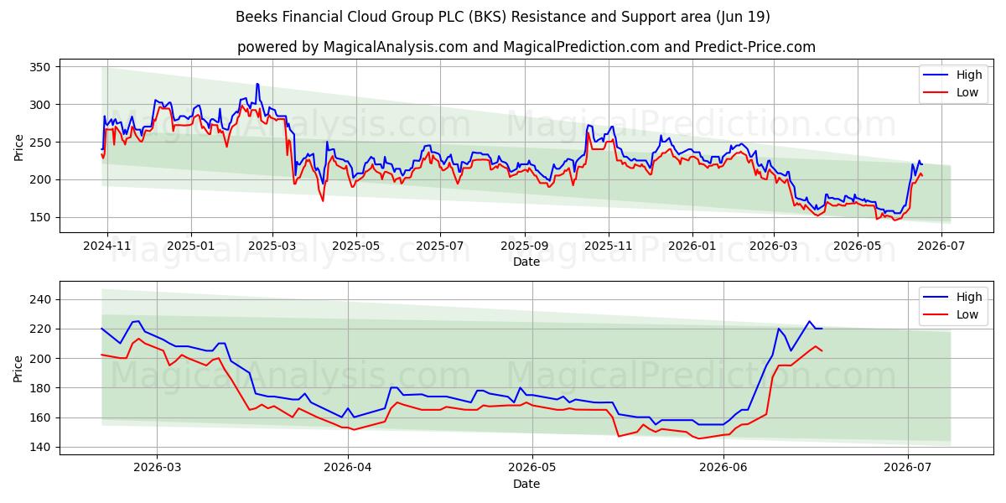
Task: Click the '250' price tick on the top chart
Action: tap(41, 143)
